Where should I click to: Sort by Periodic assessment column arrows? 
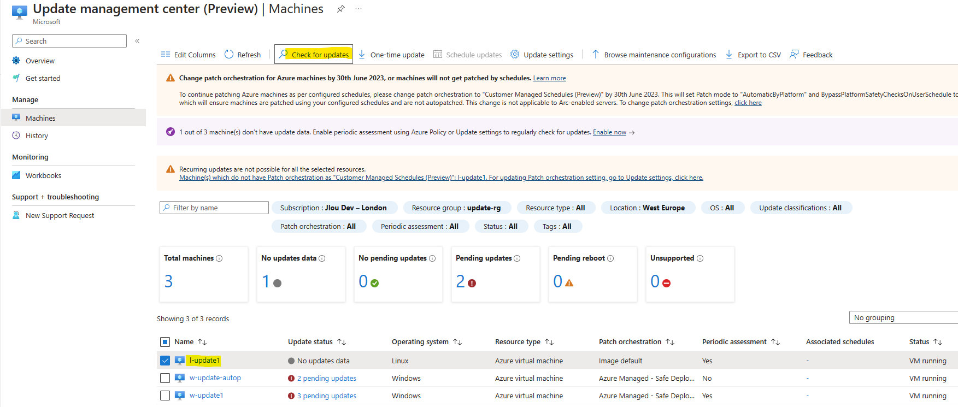(x=775, y=342)
